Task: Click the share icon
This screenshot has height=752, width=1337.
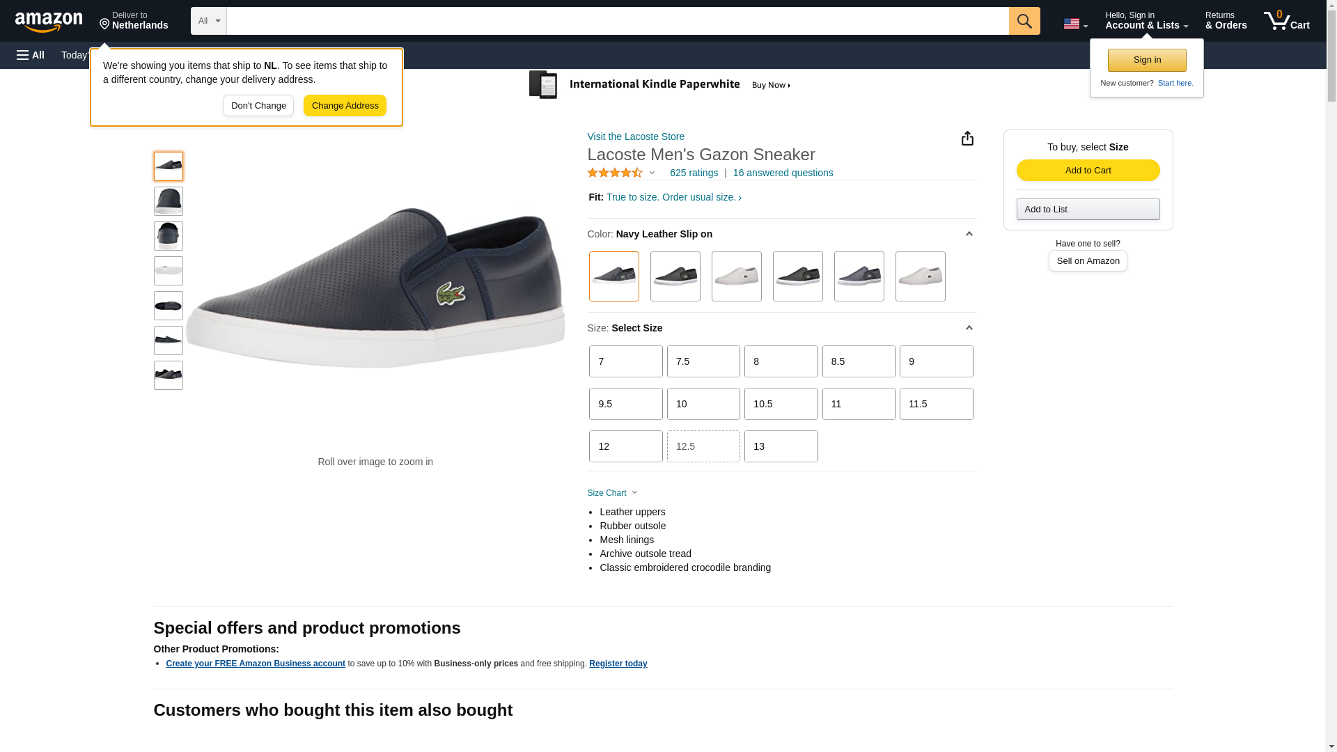Action: (x=967, y=139)
